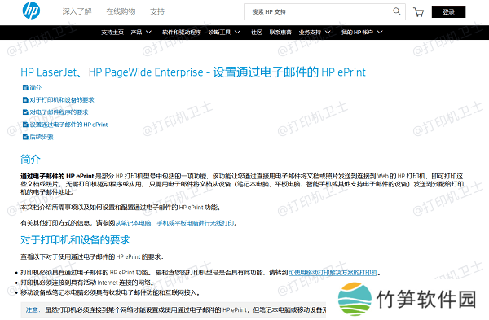Jump to 后续步骤 link
This screenshot has height=320, width=489.
[42, 137]
